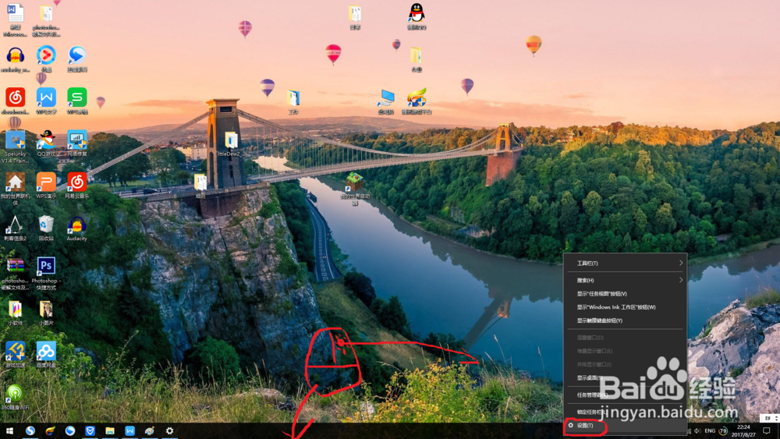Launch the blue play-arrow video player shortcut
Viewport: 780px width, 439px height.
click(x=77, y=58)
